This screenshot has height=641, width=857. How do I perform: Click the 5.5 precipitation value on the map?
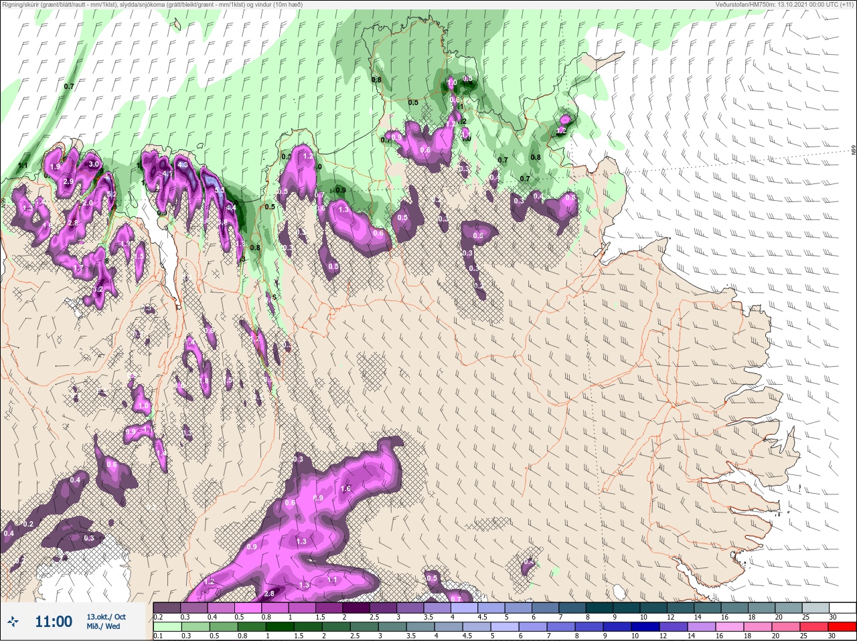pos(220,191)
